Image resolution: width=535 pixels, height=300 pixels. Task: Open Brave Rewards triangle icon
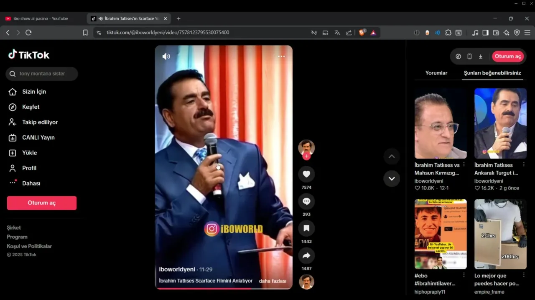click(x=373, y=32)
